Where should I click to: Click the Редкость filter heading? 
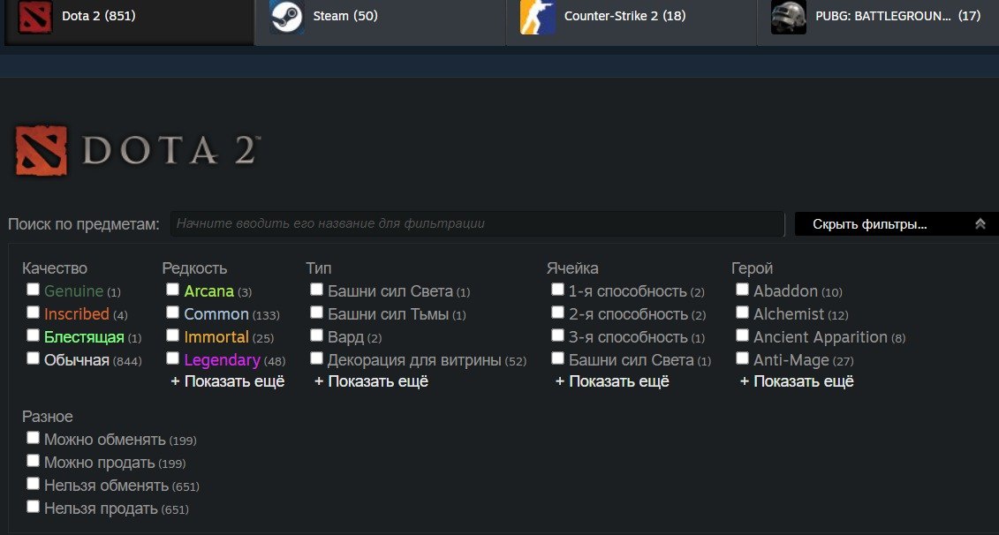(194, 268)
